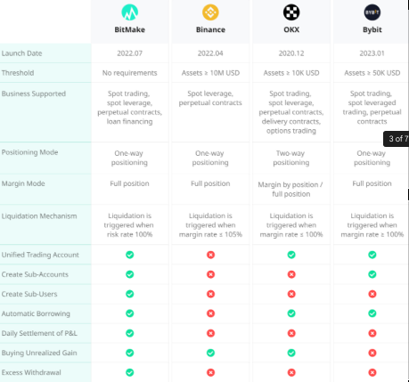This screenshot has width=409, height=382.
Task: Click Binance's red cross for Unified Trading Account
Action: tap(210, 255)
